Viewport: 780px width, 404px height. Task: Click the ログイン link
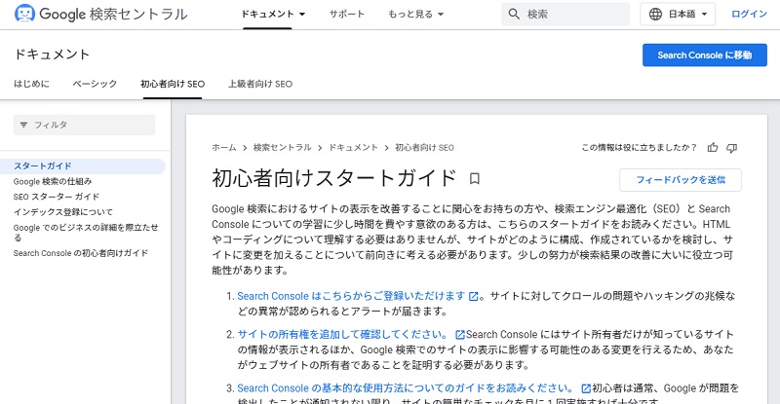coord(749,14)
